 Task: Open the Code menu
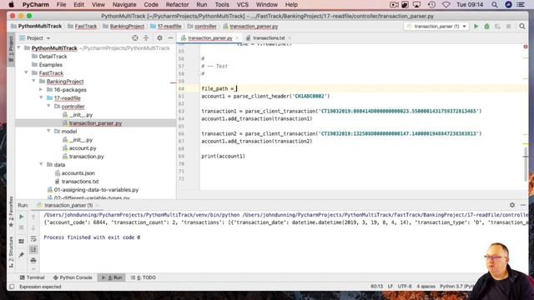click(151, 5)
